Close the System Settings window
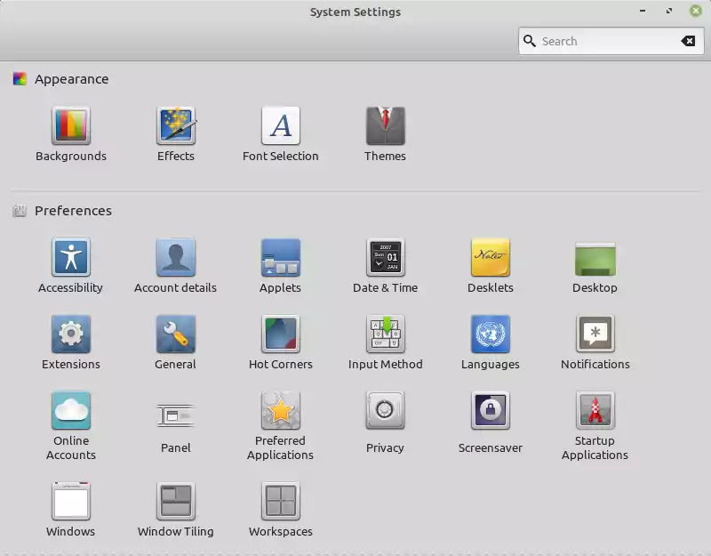The height and width of the screenshot is (556, 711). coord(696,11)
